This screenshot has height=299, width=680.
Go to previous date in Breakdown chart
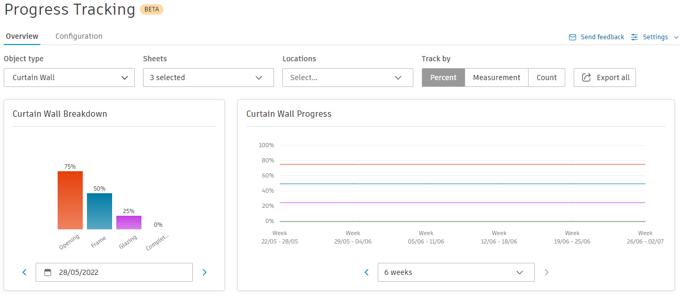pyautogui.click(x=24, y=272)
